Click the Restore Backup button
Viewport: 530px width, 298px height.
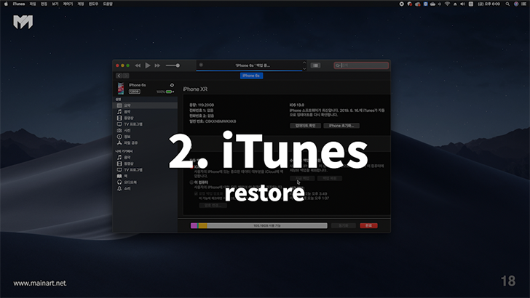330,178
